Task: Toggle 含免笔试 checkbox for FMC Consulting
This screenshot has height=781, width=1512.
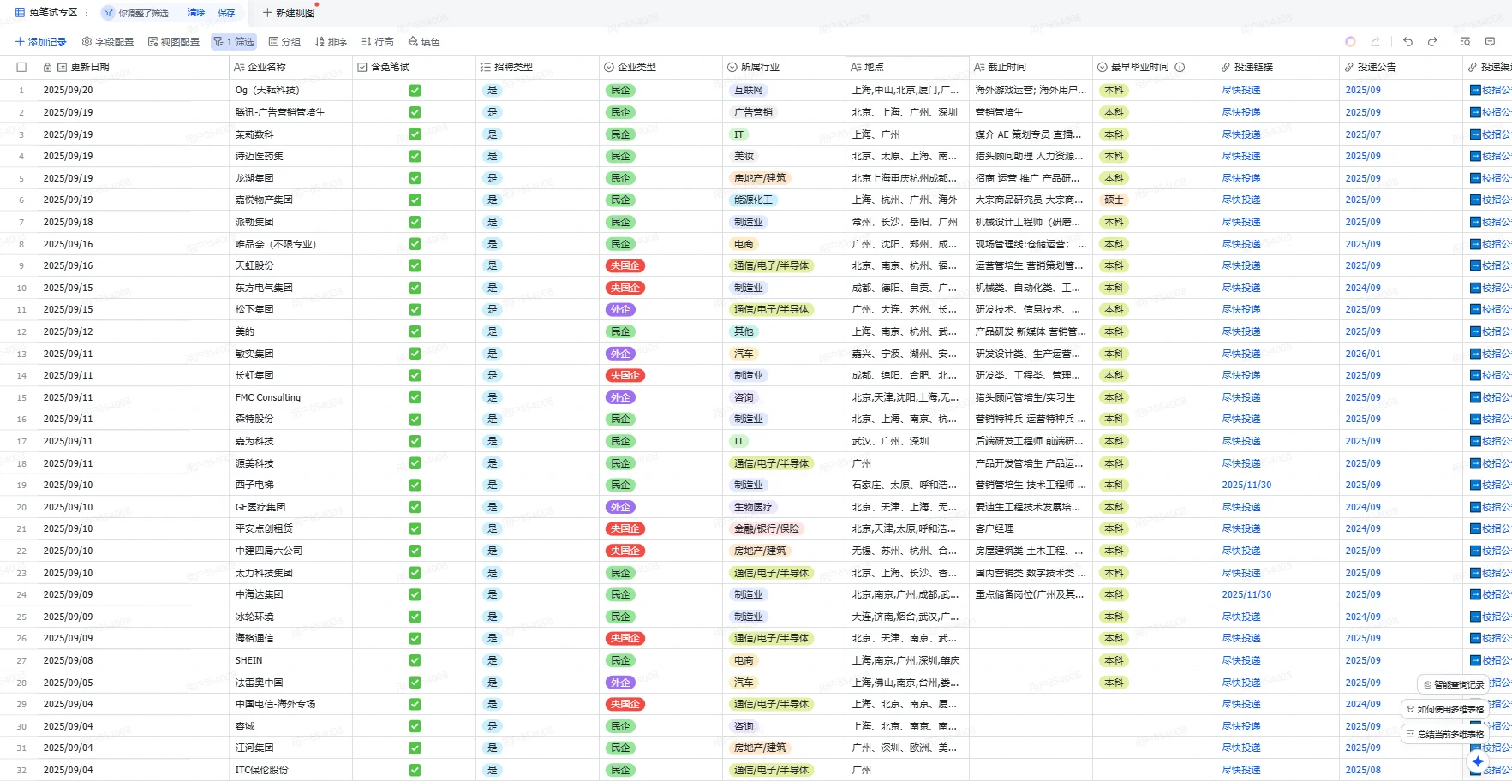Action: 415,397
